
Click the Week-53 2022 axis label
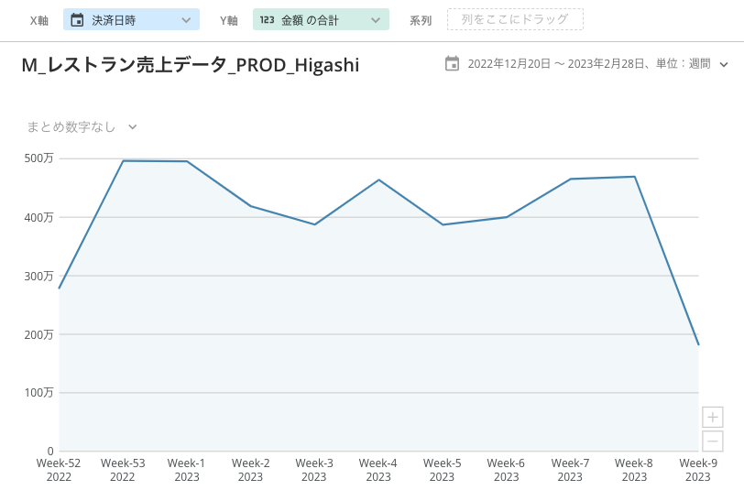tap(123, 470)
